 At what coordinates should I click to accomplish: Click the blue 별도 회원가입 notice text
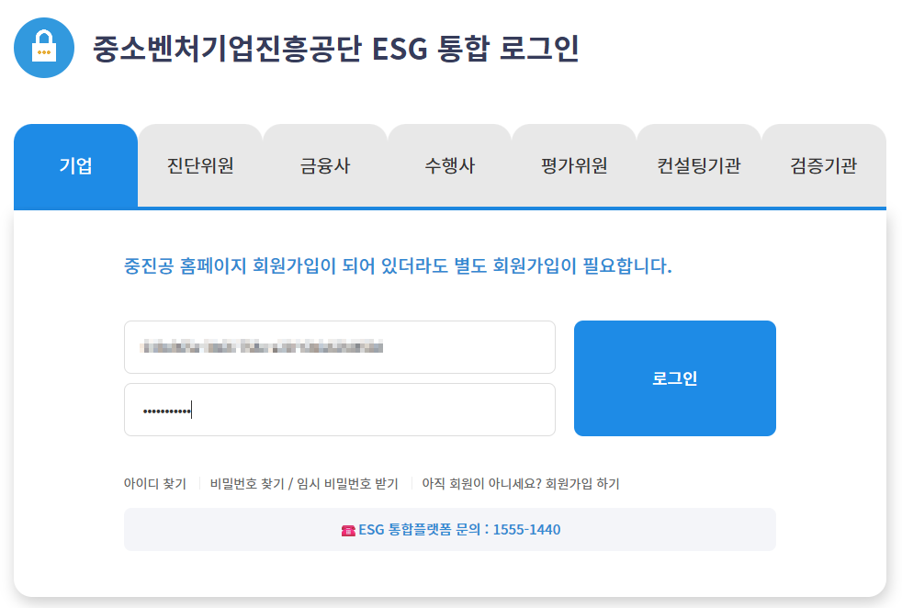coord(398,265)
